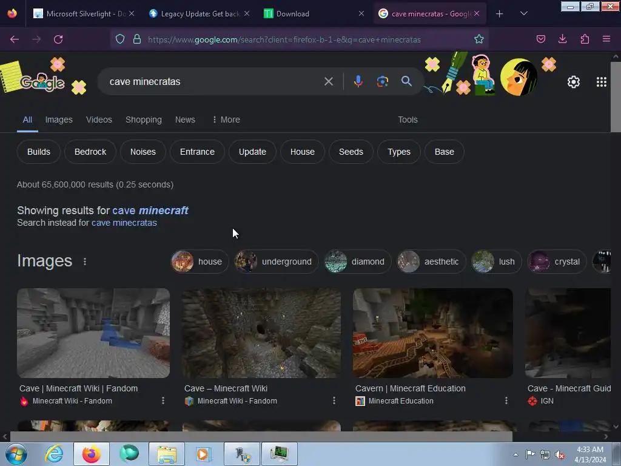Open the extensions puzzle icon
Screen dimensions: 621x466
tap(585, 39)
